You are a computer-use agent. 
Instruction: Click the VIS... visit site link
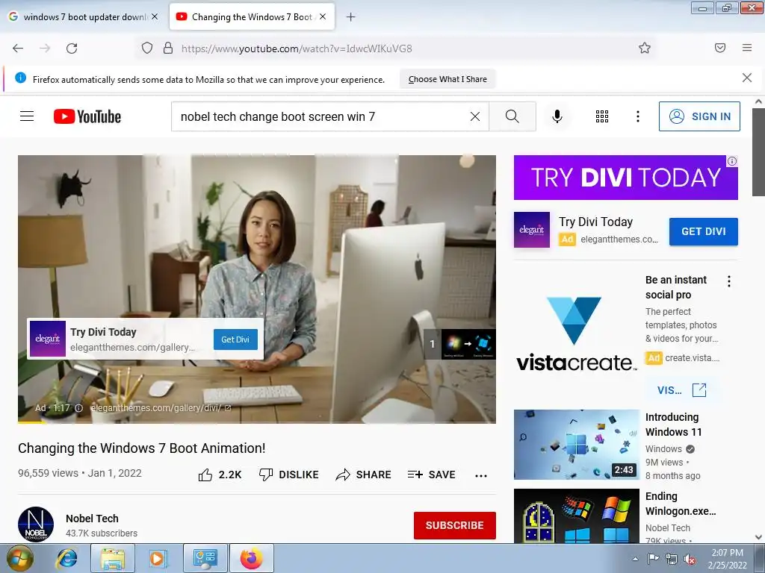[681, 390]
